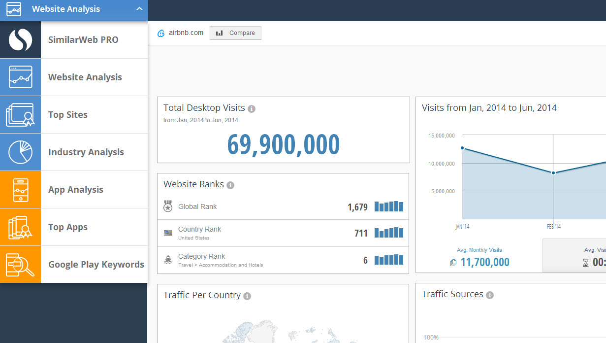The height and width of the screenshot is (343, 606).
Task: Click the Top Apps icon
Action: [20, 227]
